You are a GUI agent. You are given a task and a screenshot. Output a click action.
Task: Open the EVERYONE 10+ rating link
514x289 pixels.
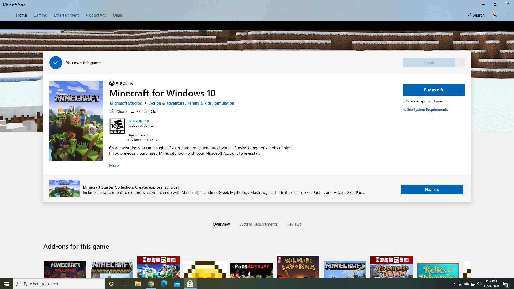click(x=139, y=121)
